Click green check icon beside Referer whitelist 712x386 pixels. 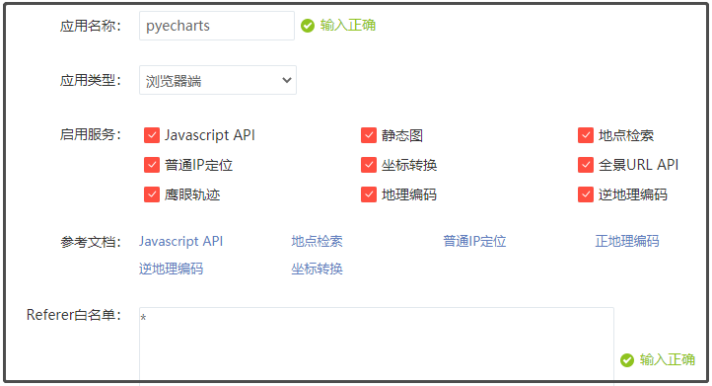pyautogui.click(x=627, y=360)
